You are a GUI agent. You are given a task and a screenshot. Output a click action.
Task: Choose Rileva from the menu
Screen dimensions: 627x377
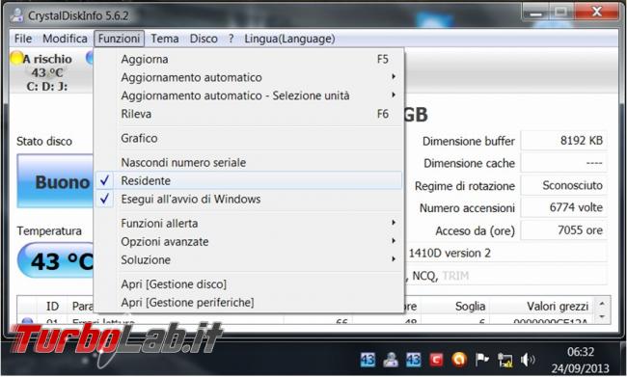pyautogui.click(x=249, y=114)
